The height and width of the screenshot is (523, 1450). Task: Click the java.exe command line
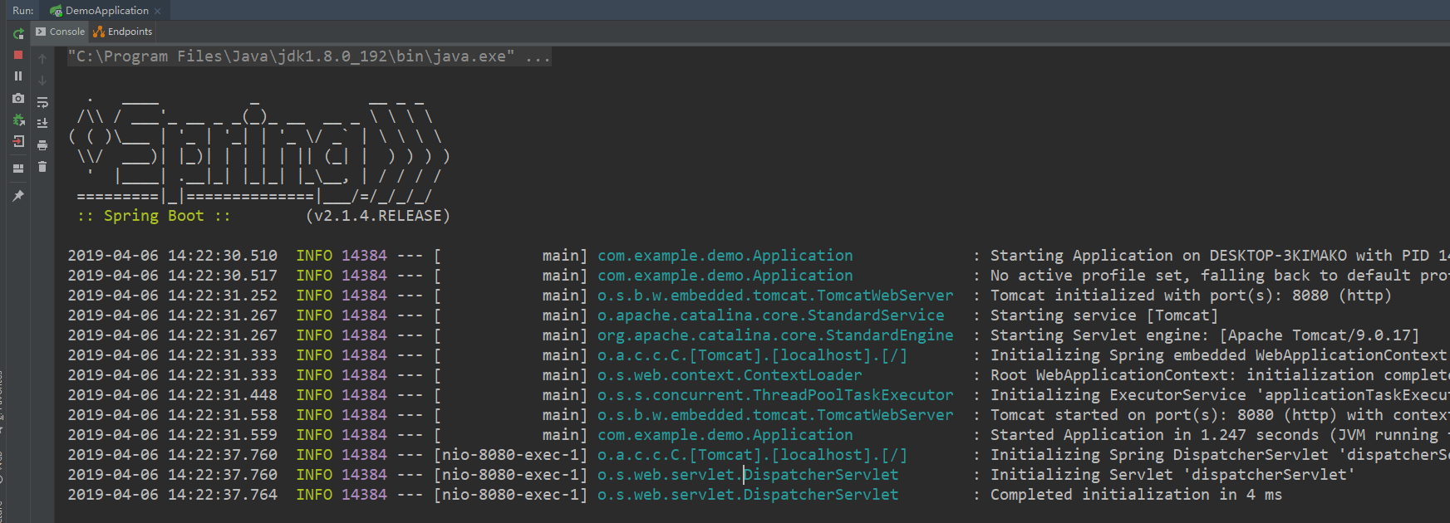(x=291, y=56)
